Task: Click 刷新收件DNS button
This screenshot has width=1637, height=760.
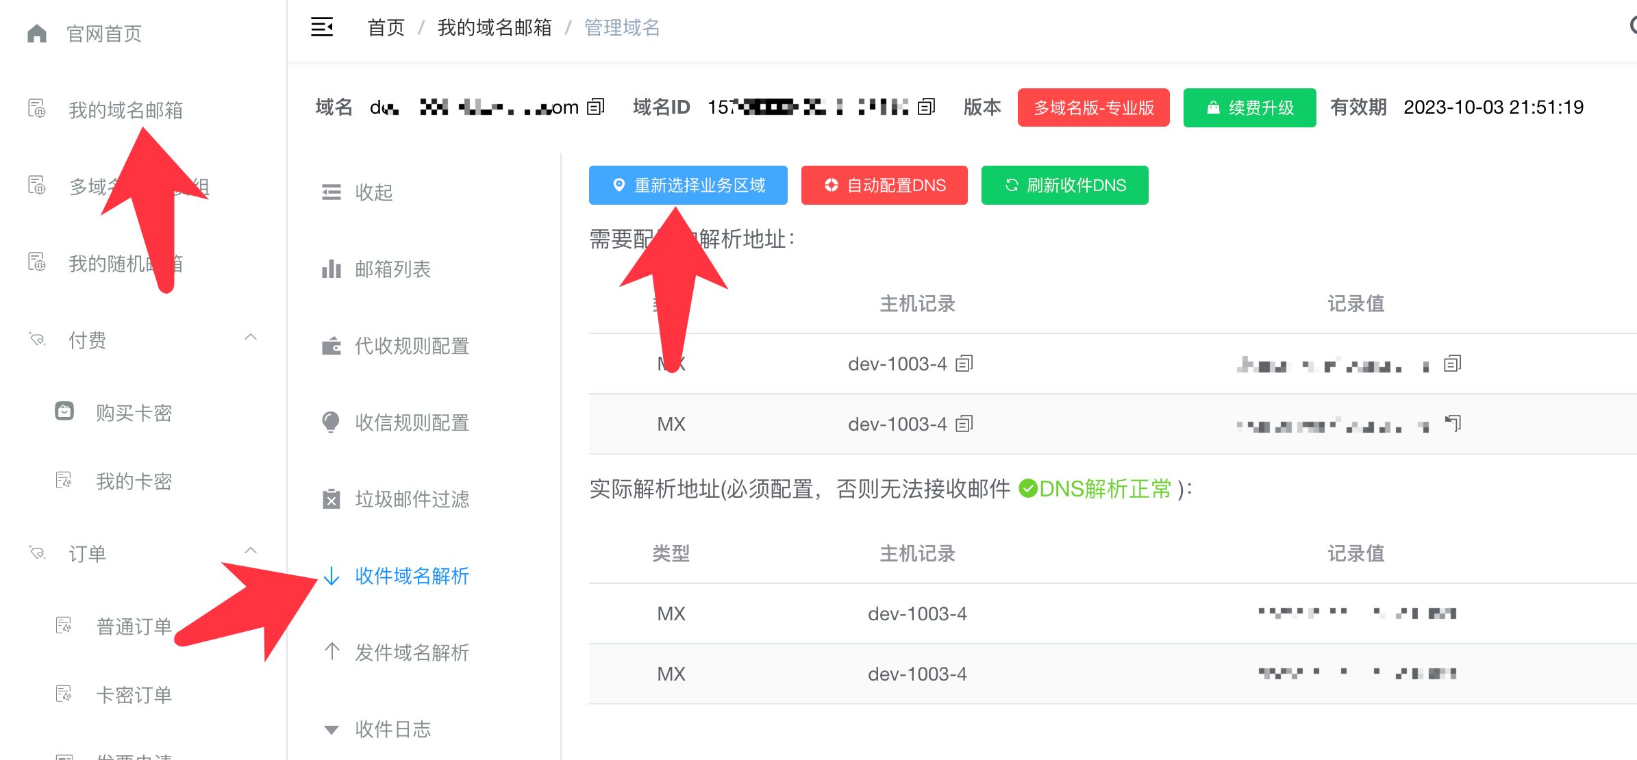Action: pyautogui.click(x=1065, y=185)
